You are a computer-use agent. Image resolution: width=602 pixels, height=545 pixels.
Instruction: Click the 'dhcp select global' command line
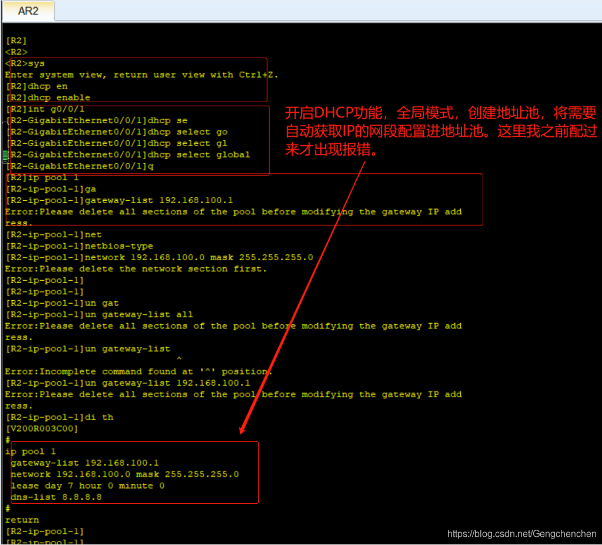click(x=128, y=154)
